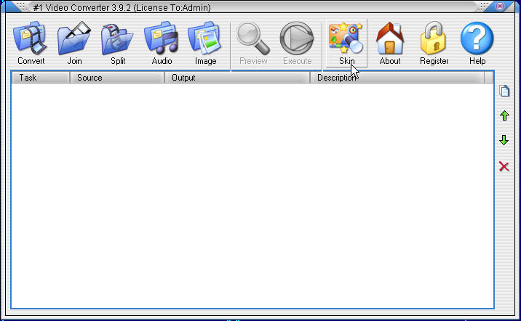Open Help with the question mark icon
The height and width of the screenshot is (321, 521).
(x=477, y=44)
